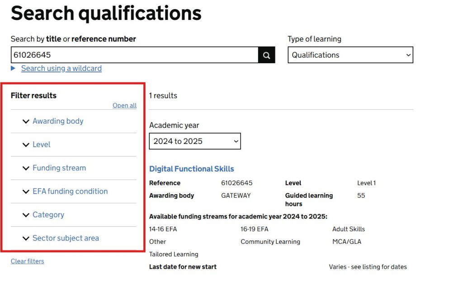This screenshot has height=284, width=463.
Task: Click the chevron beside EFA funding condition
Action: (x=26, y=191)
